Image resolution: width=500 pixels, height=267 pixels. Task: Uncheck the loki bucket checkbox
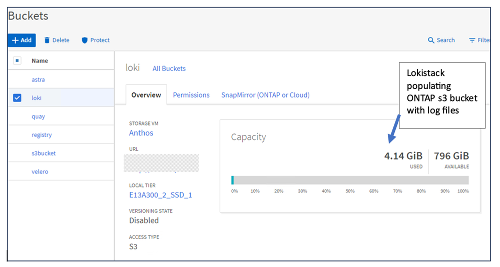coord(17,98)
